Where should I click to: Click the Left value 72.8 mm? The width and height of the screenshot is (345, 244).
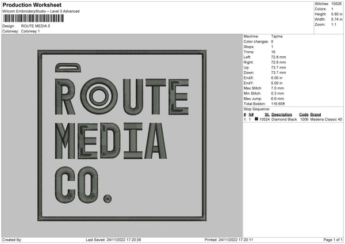[278, 57]
